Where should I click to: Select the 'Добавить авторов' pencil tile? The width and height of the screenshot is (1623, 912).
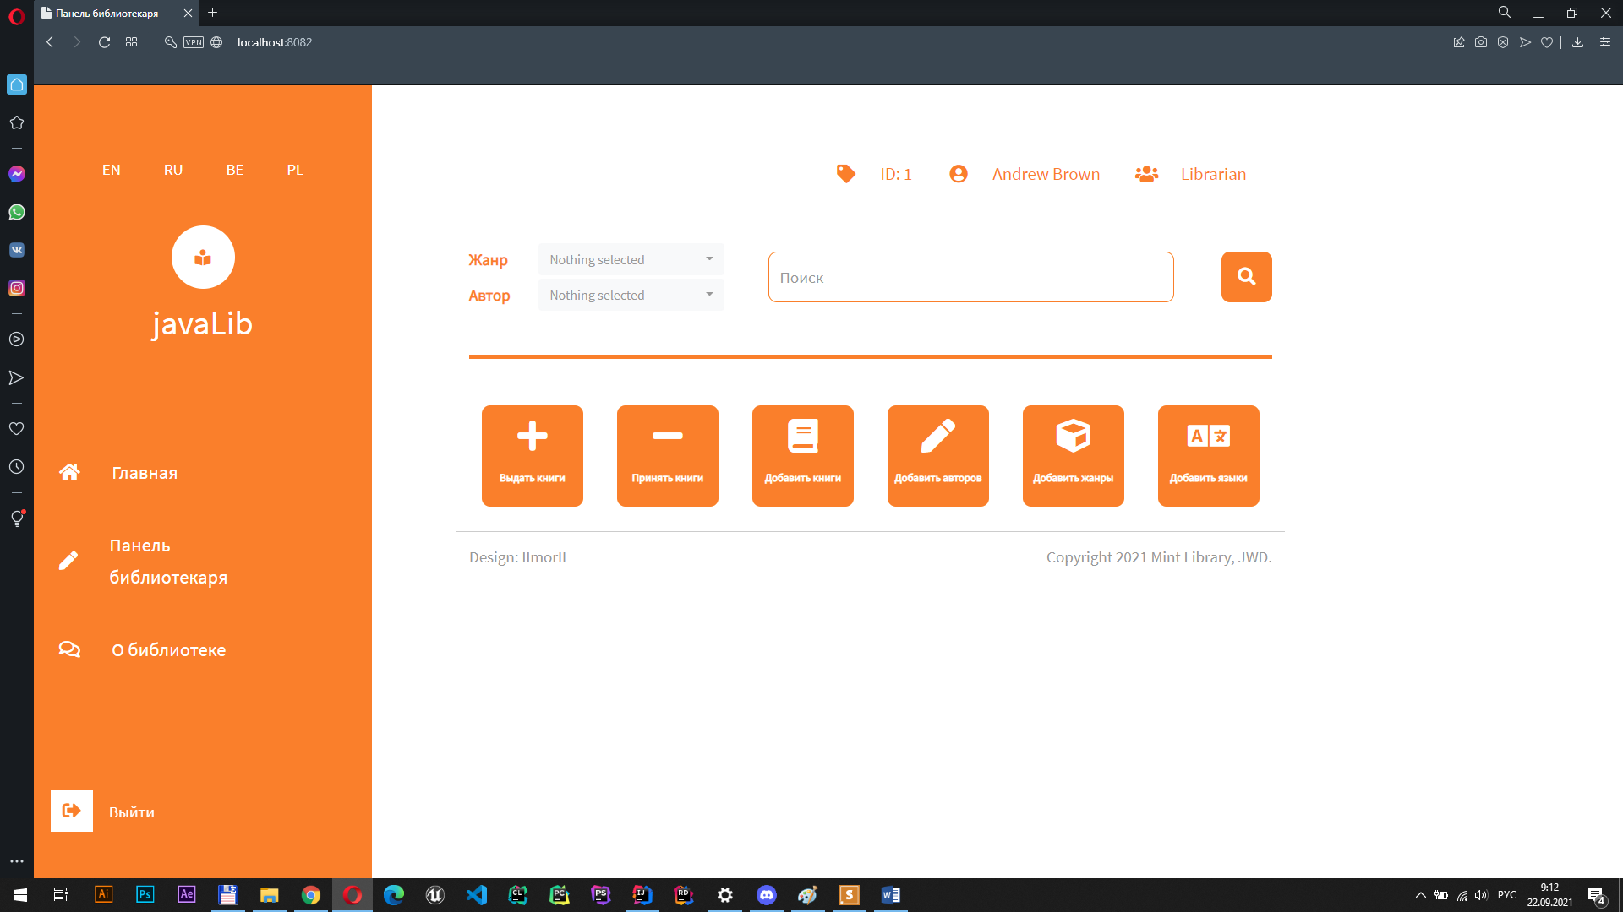[938, 456]
